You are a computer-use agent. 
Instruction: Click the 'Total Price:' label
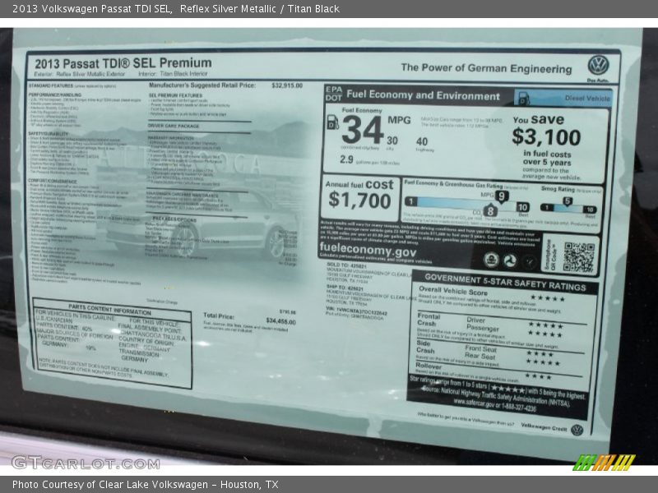(x=219, y=316)
